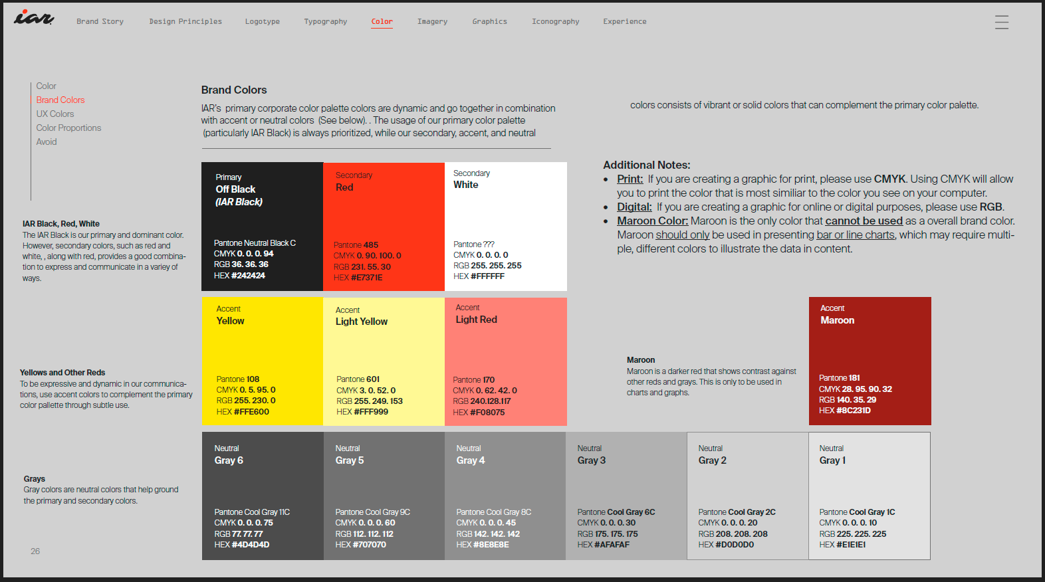Screen dimensions: 1045x582
Task: Select the Color tab
Action: [x=382, y=22]
